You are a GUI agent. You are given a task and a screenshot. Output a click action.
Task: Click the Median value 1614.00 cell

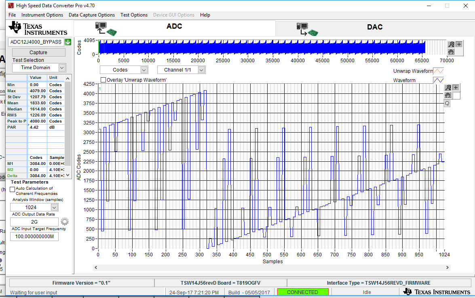coord(38,109)
